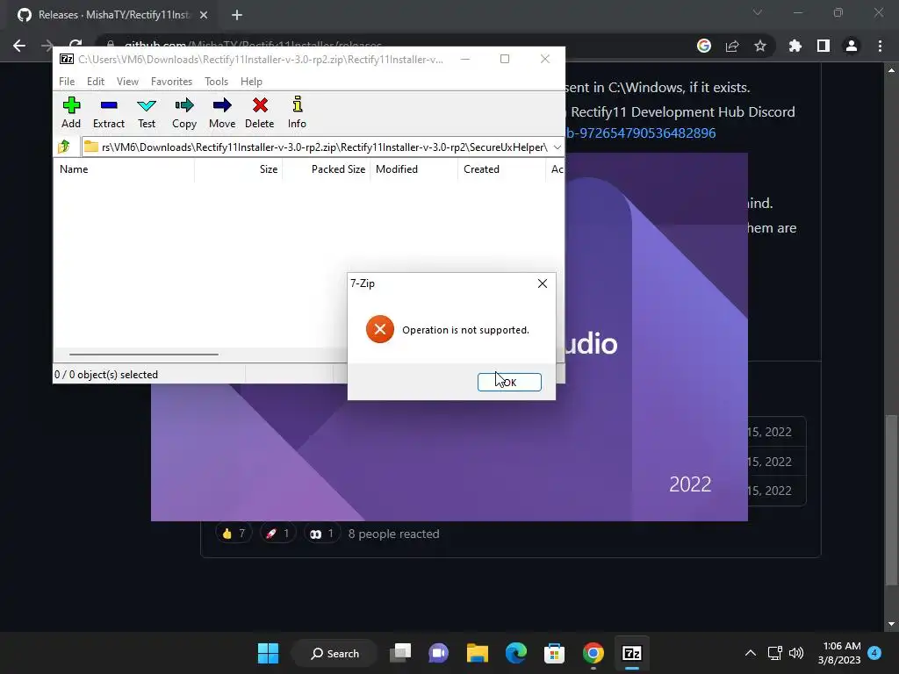Open Microsoft Store from taskbar

tap(555, 653)
